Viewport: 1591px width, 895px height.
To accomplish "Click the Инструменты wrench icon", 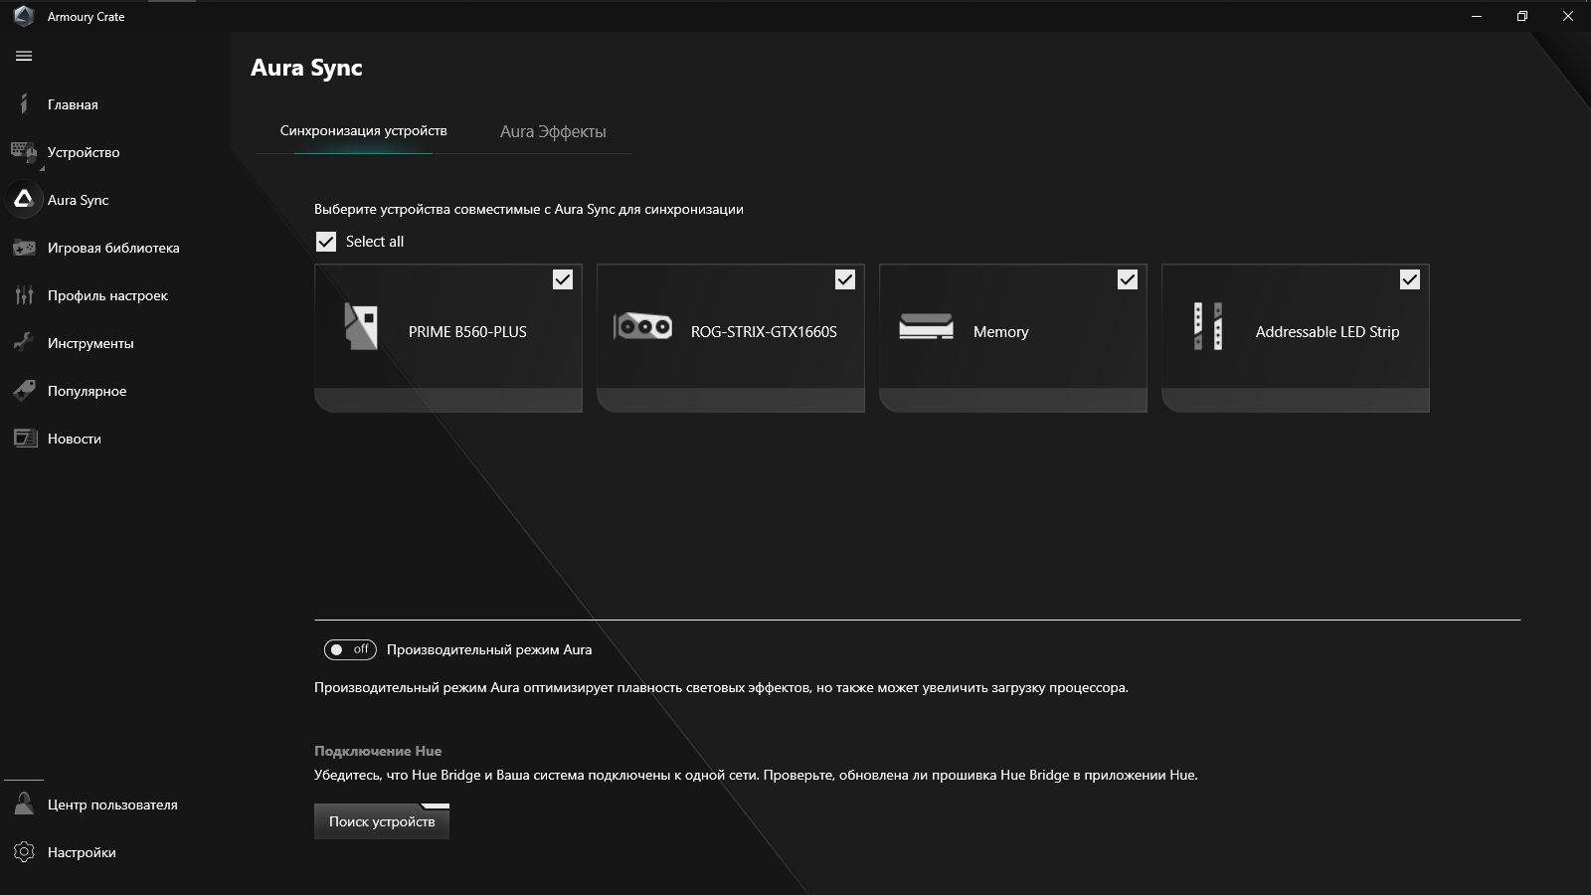I will (24, 343).
